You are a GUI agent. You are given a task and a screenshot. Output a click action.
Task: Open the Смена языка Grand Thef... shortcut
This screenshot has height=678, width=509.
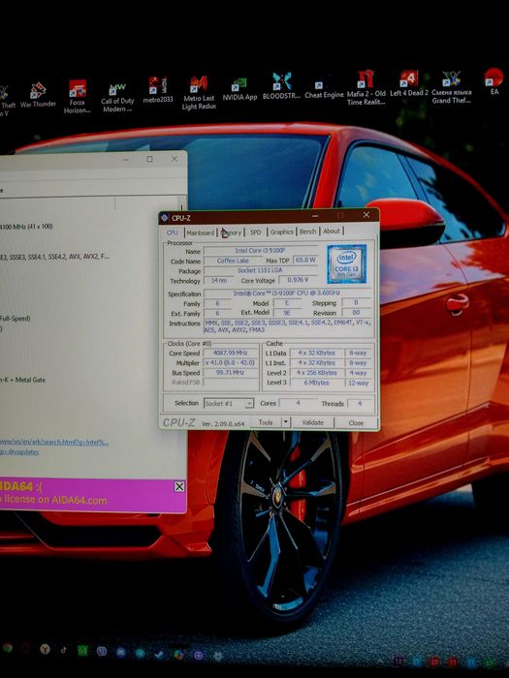(451, 87)
